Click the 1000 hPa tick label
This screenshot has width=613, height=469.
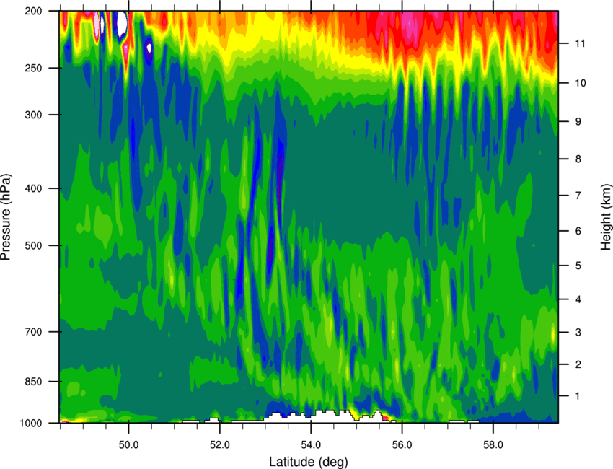pyautogui.click(x=30, y=423)
